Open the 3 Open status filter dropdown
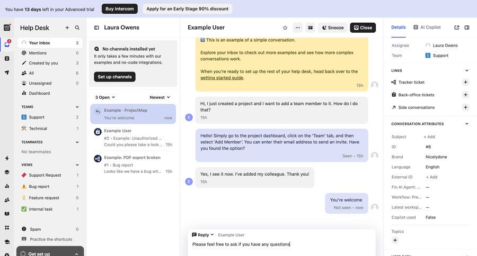Viewport: 477px width, 256px height. click(105, 97)
